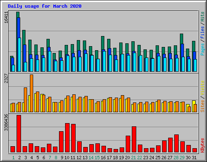Click the Hits legend label
Screen dimensions: 207x162
[203, 17]
